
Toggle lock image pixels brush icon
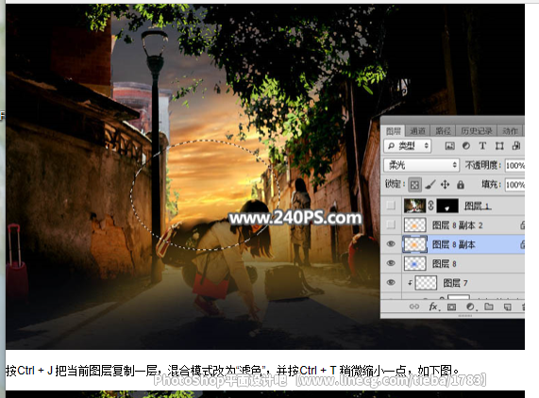click(x=430, y=185)
